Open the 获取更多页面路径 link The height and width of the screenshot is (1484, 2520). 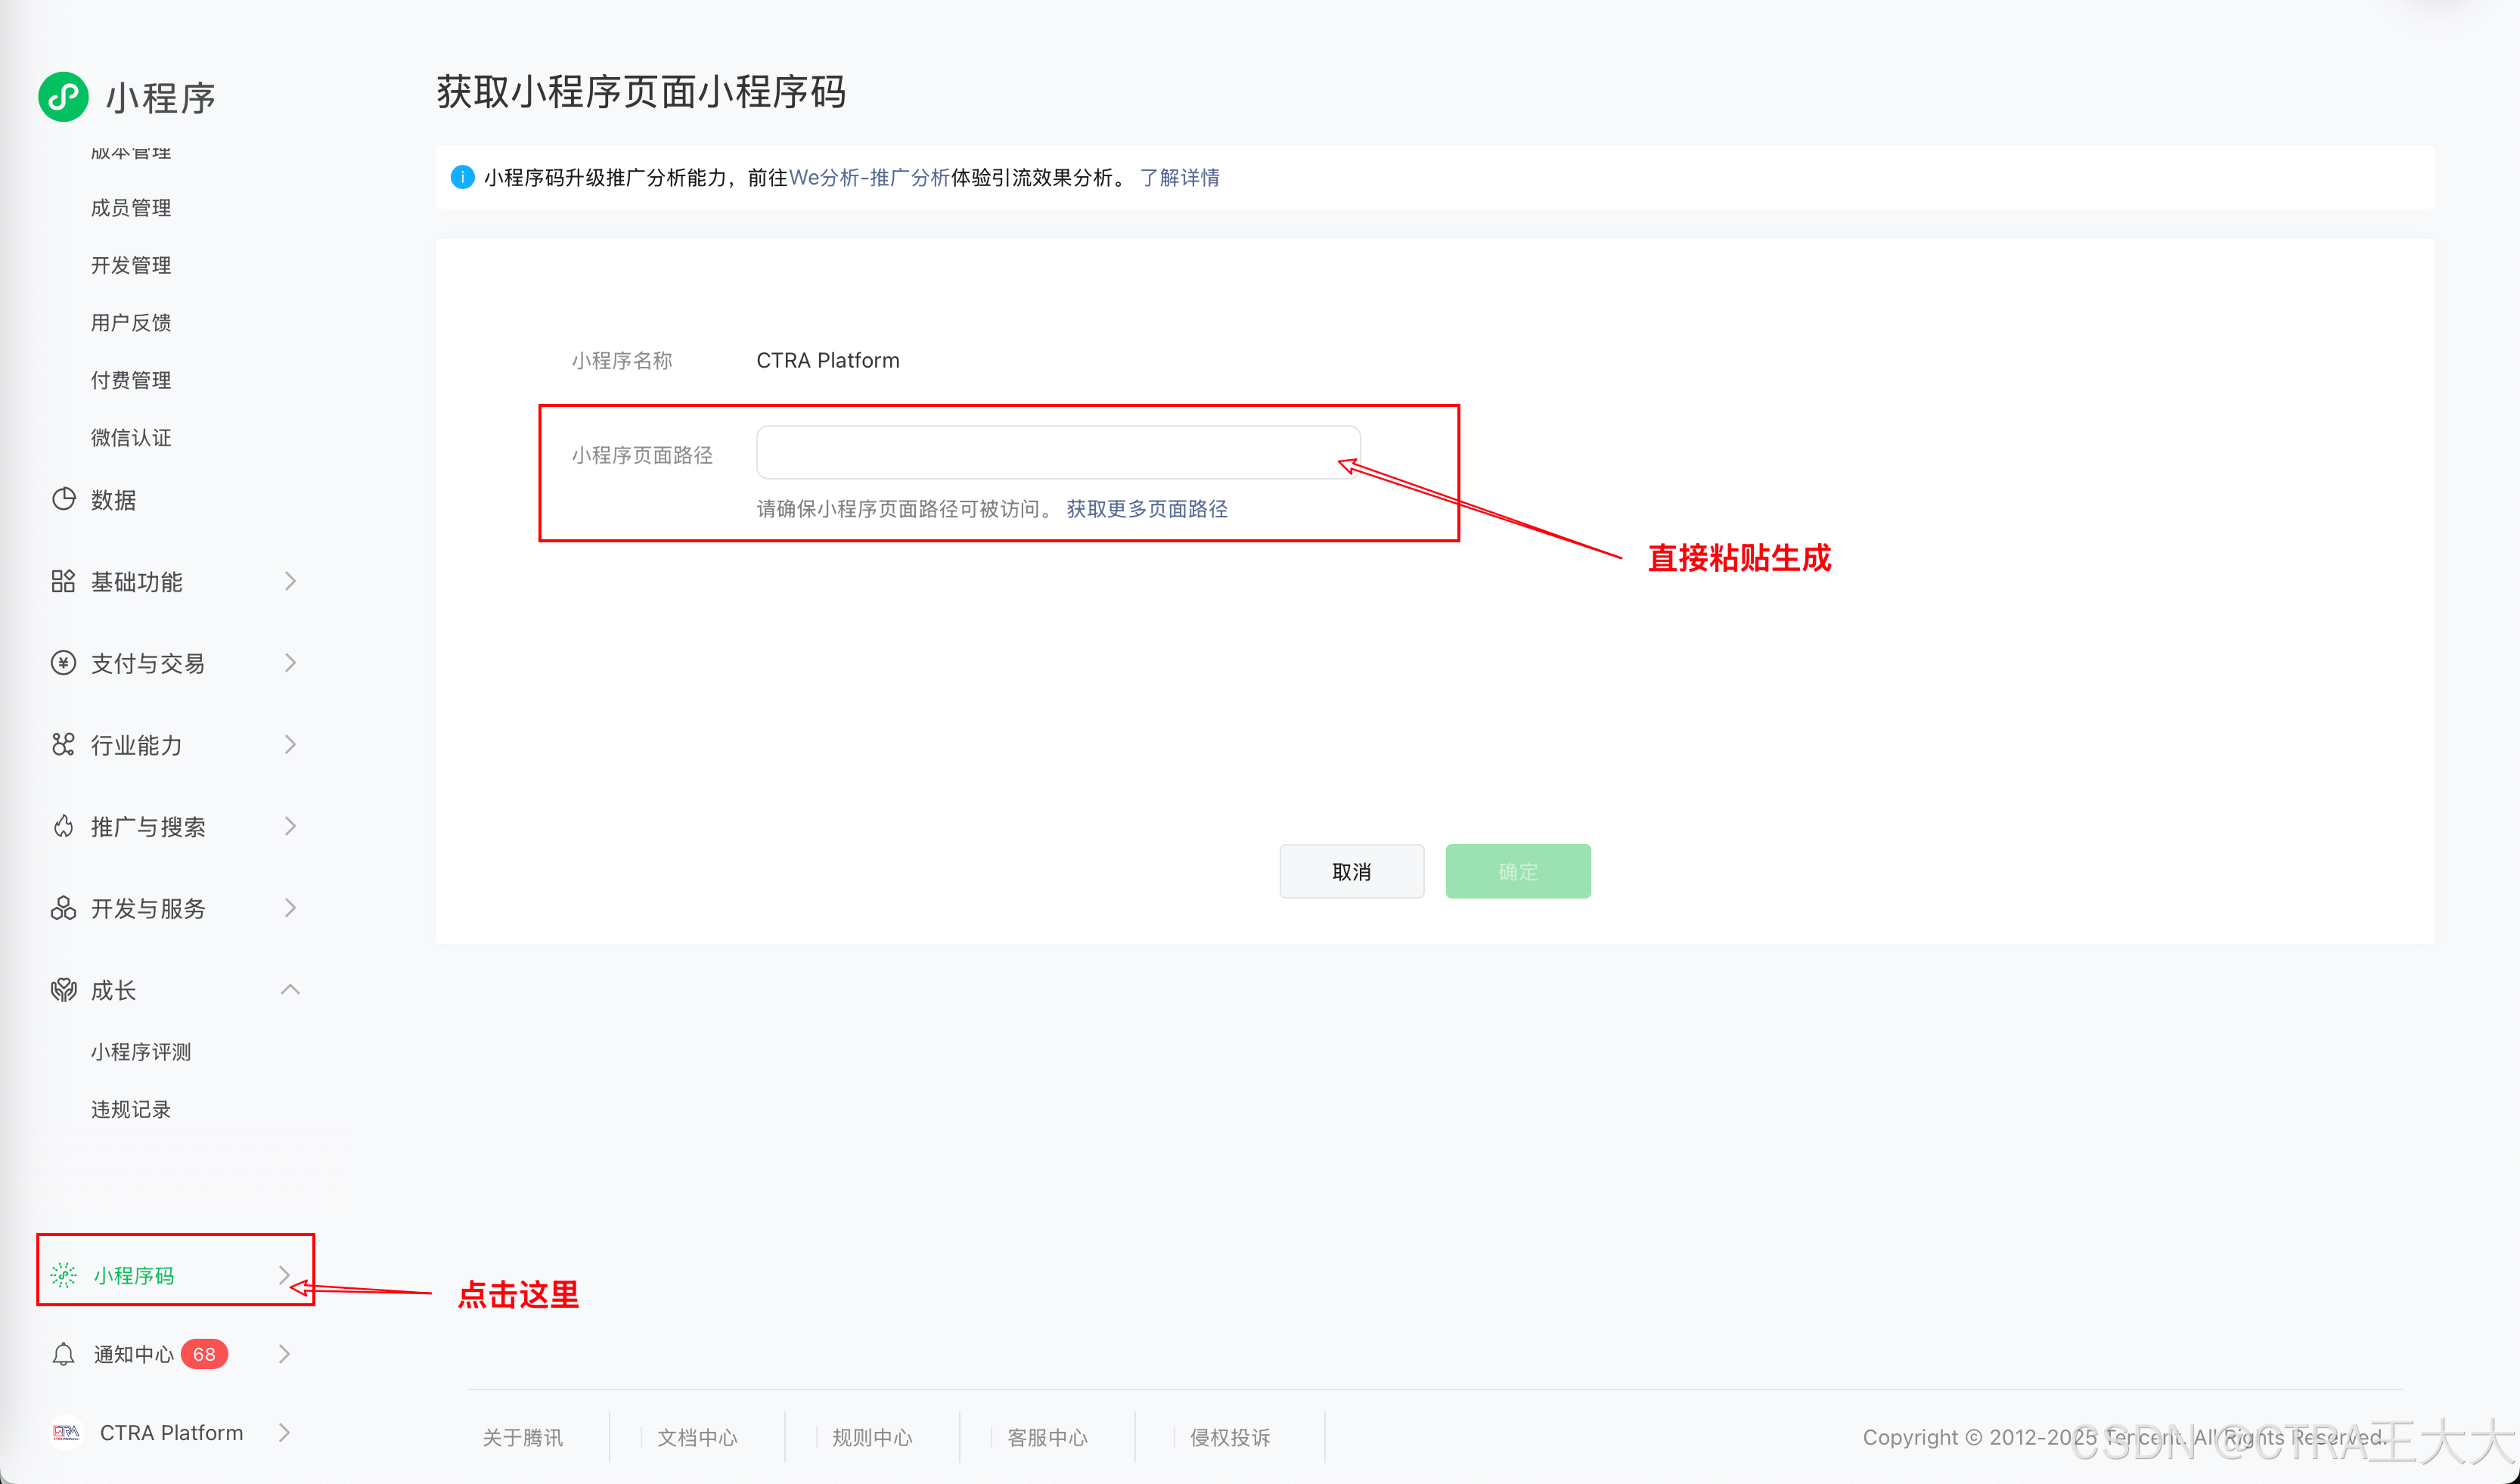1146,509
